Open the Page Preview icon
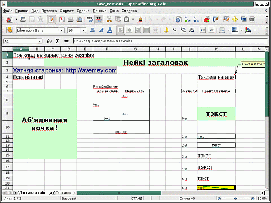Screen dimensions: 271x203 pyautogui.click(x=79, y=20)
